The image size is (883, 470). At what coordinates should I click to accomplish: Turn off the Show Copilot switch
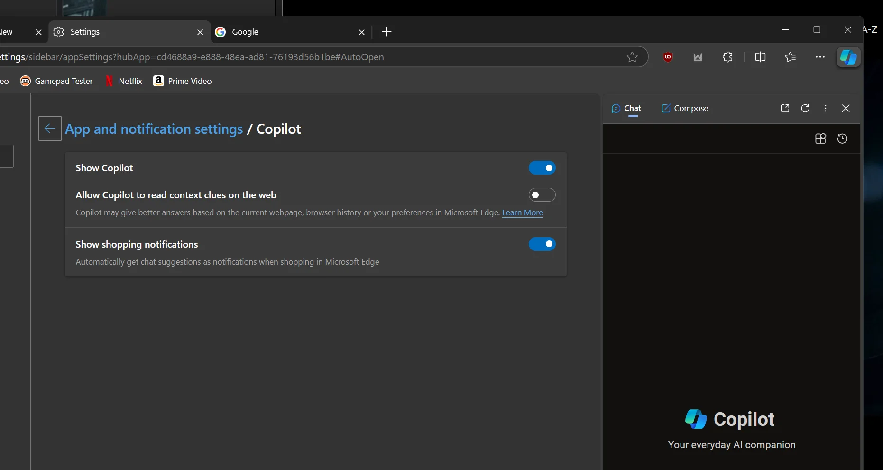click(x=542, y=168)
